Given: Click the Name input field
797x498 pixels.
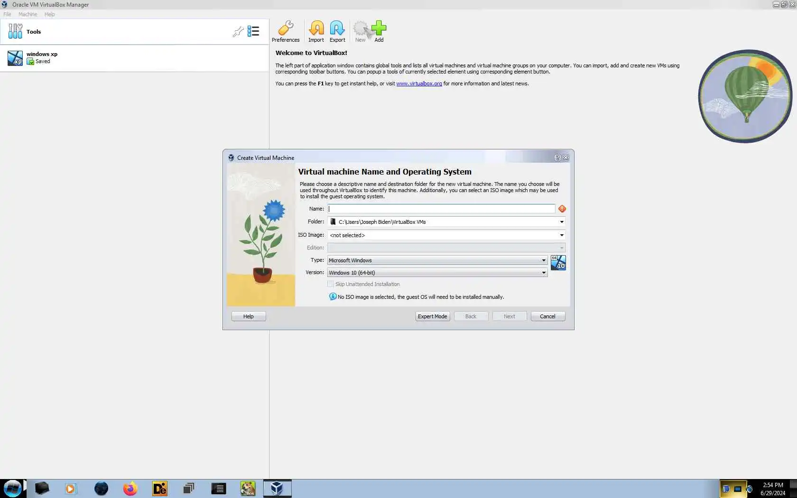Looking at the screenshot, I should click(x=441, y=209).
